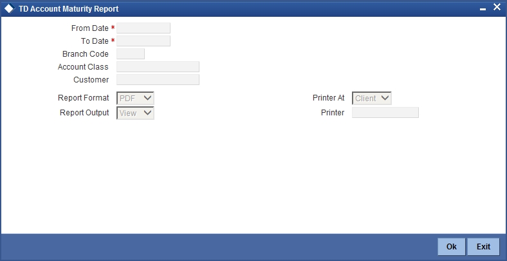Select the To Date input field
This screenshot has height=261, width=507.
click(x=143, y=41)
